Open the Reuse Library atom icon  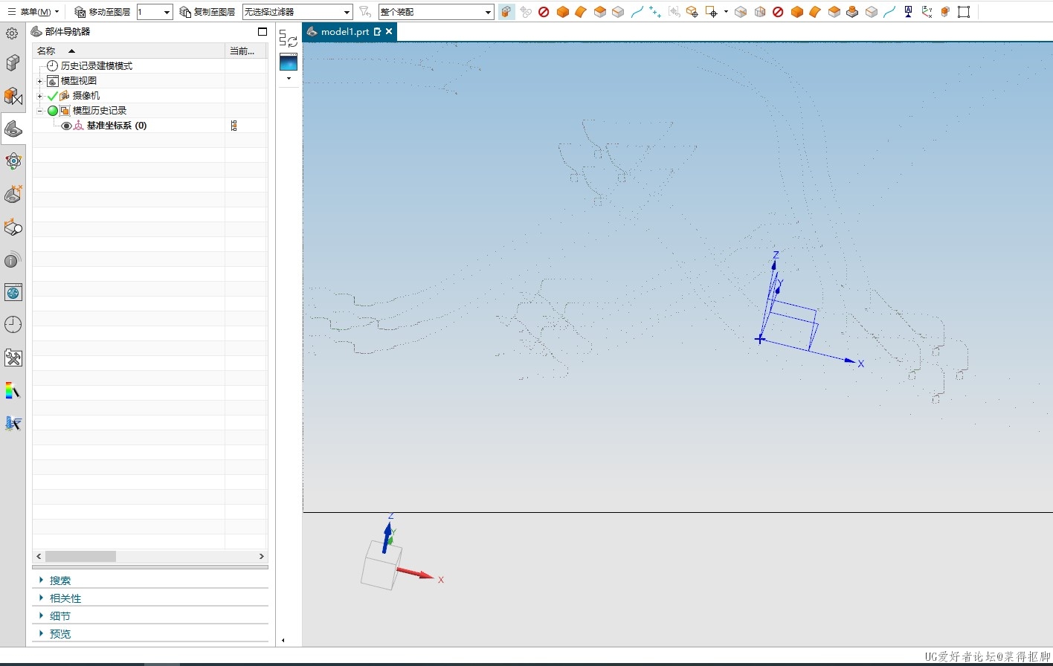pos(13,161)
